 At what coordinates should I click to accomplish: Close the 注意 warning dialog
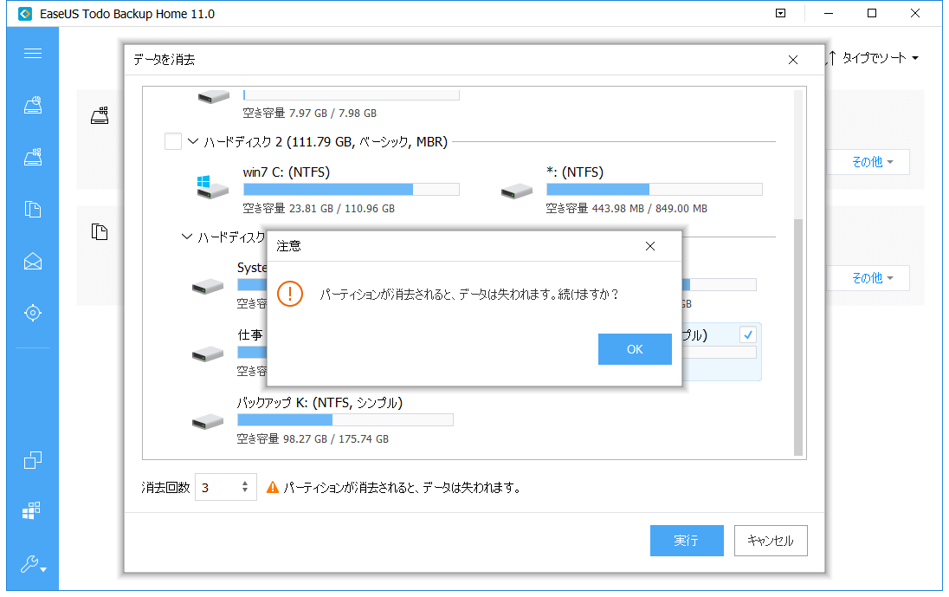[x=650, y=246]
